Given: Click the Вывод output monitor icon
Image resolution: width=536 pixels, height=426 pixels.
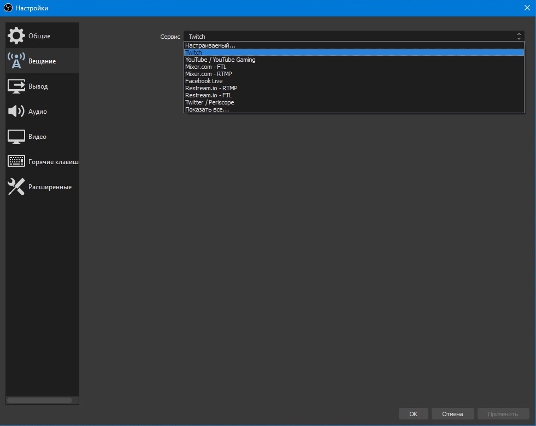Looking at the screenshot, I should pyautogui.click(x=16, y=86).
